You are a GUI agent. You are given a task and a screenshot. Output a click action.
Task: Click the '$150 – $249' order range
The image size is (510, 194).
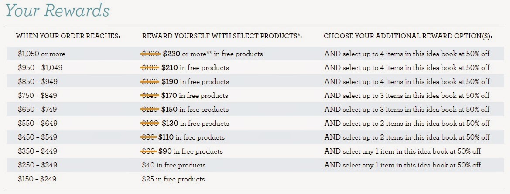coord(37,179)
